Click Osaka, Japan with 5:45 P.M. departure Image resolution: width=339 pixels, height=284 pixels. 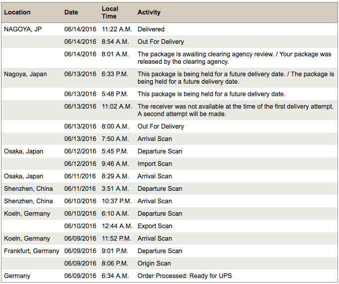23,151
